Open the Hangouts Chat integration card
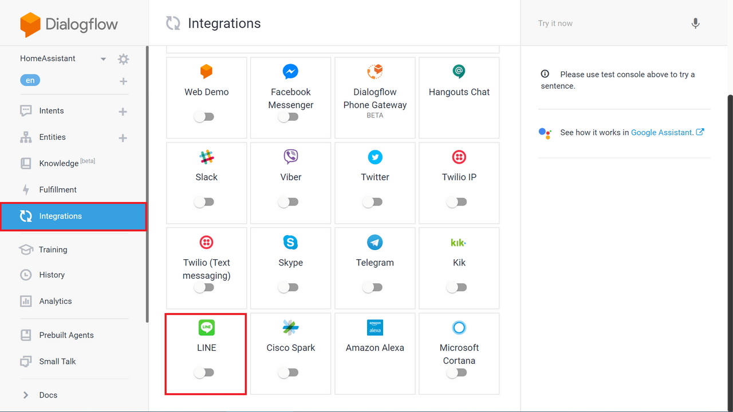 point(459,97)
